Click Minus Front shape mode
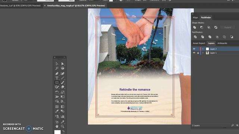 pos(202,27)
